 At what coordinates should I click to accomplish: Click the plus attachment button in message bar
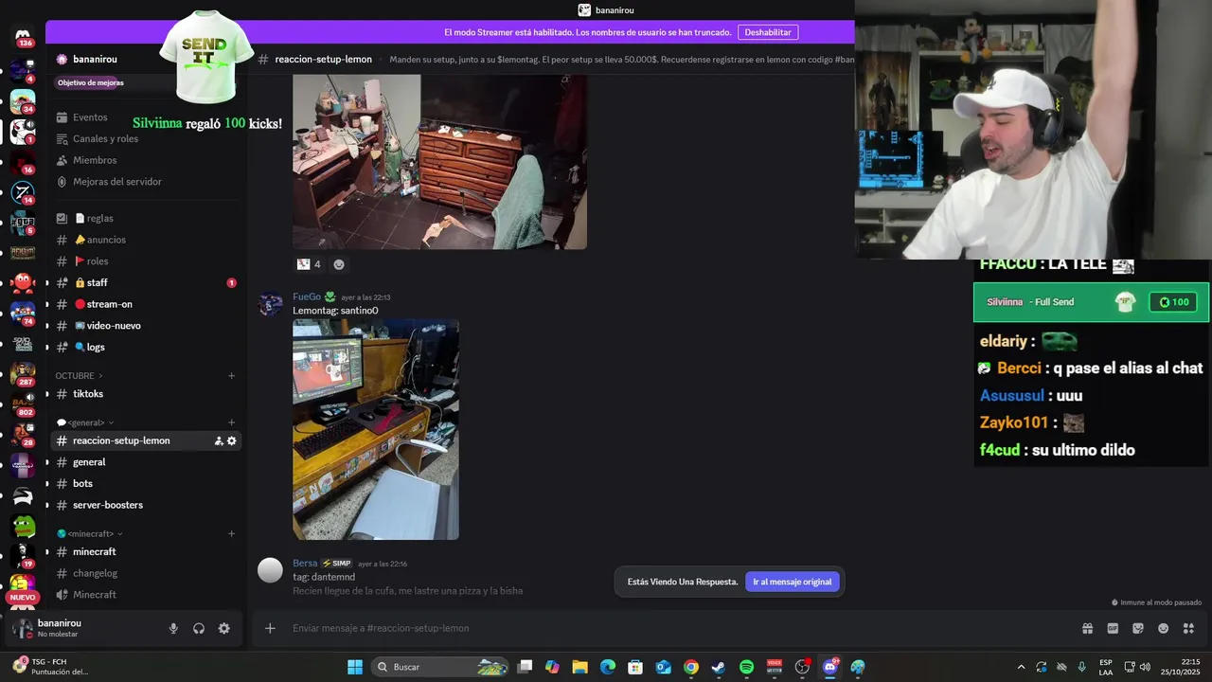(270, 628)
